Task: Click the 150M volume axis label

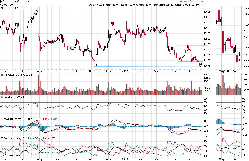Action: click(x=207, y=75)
